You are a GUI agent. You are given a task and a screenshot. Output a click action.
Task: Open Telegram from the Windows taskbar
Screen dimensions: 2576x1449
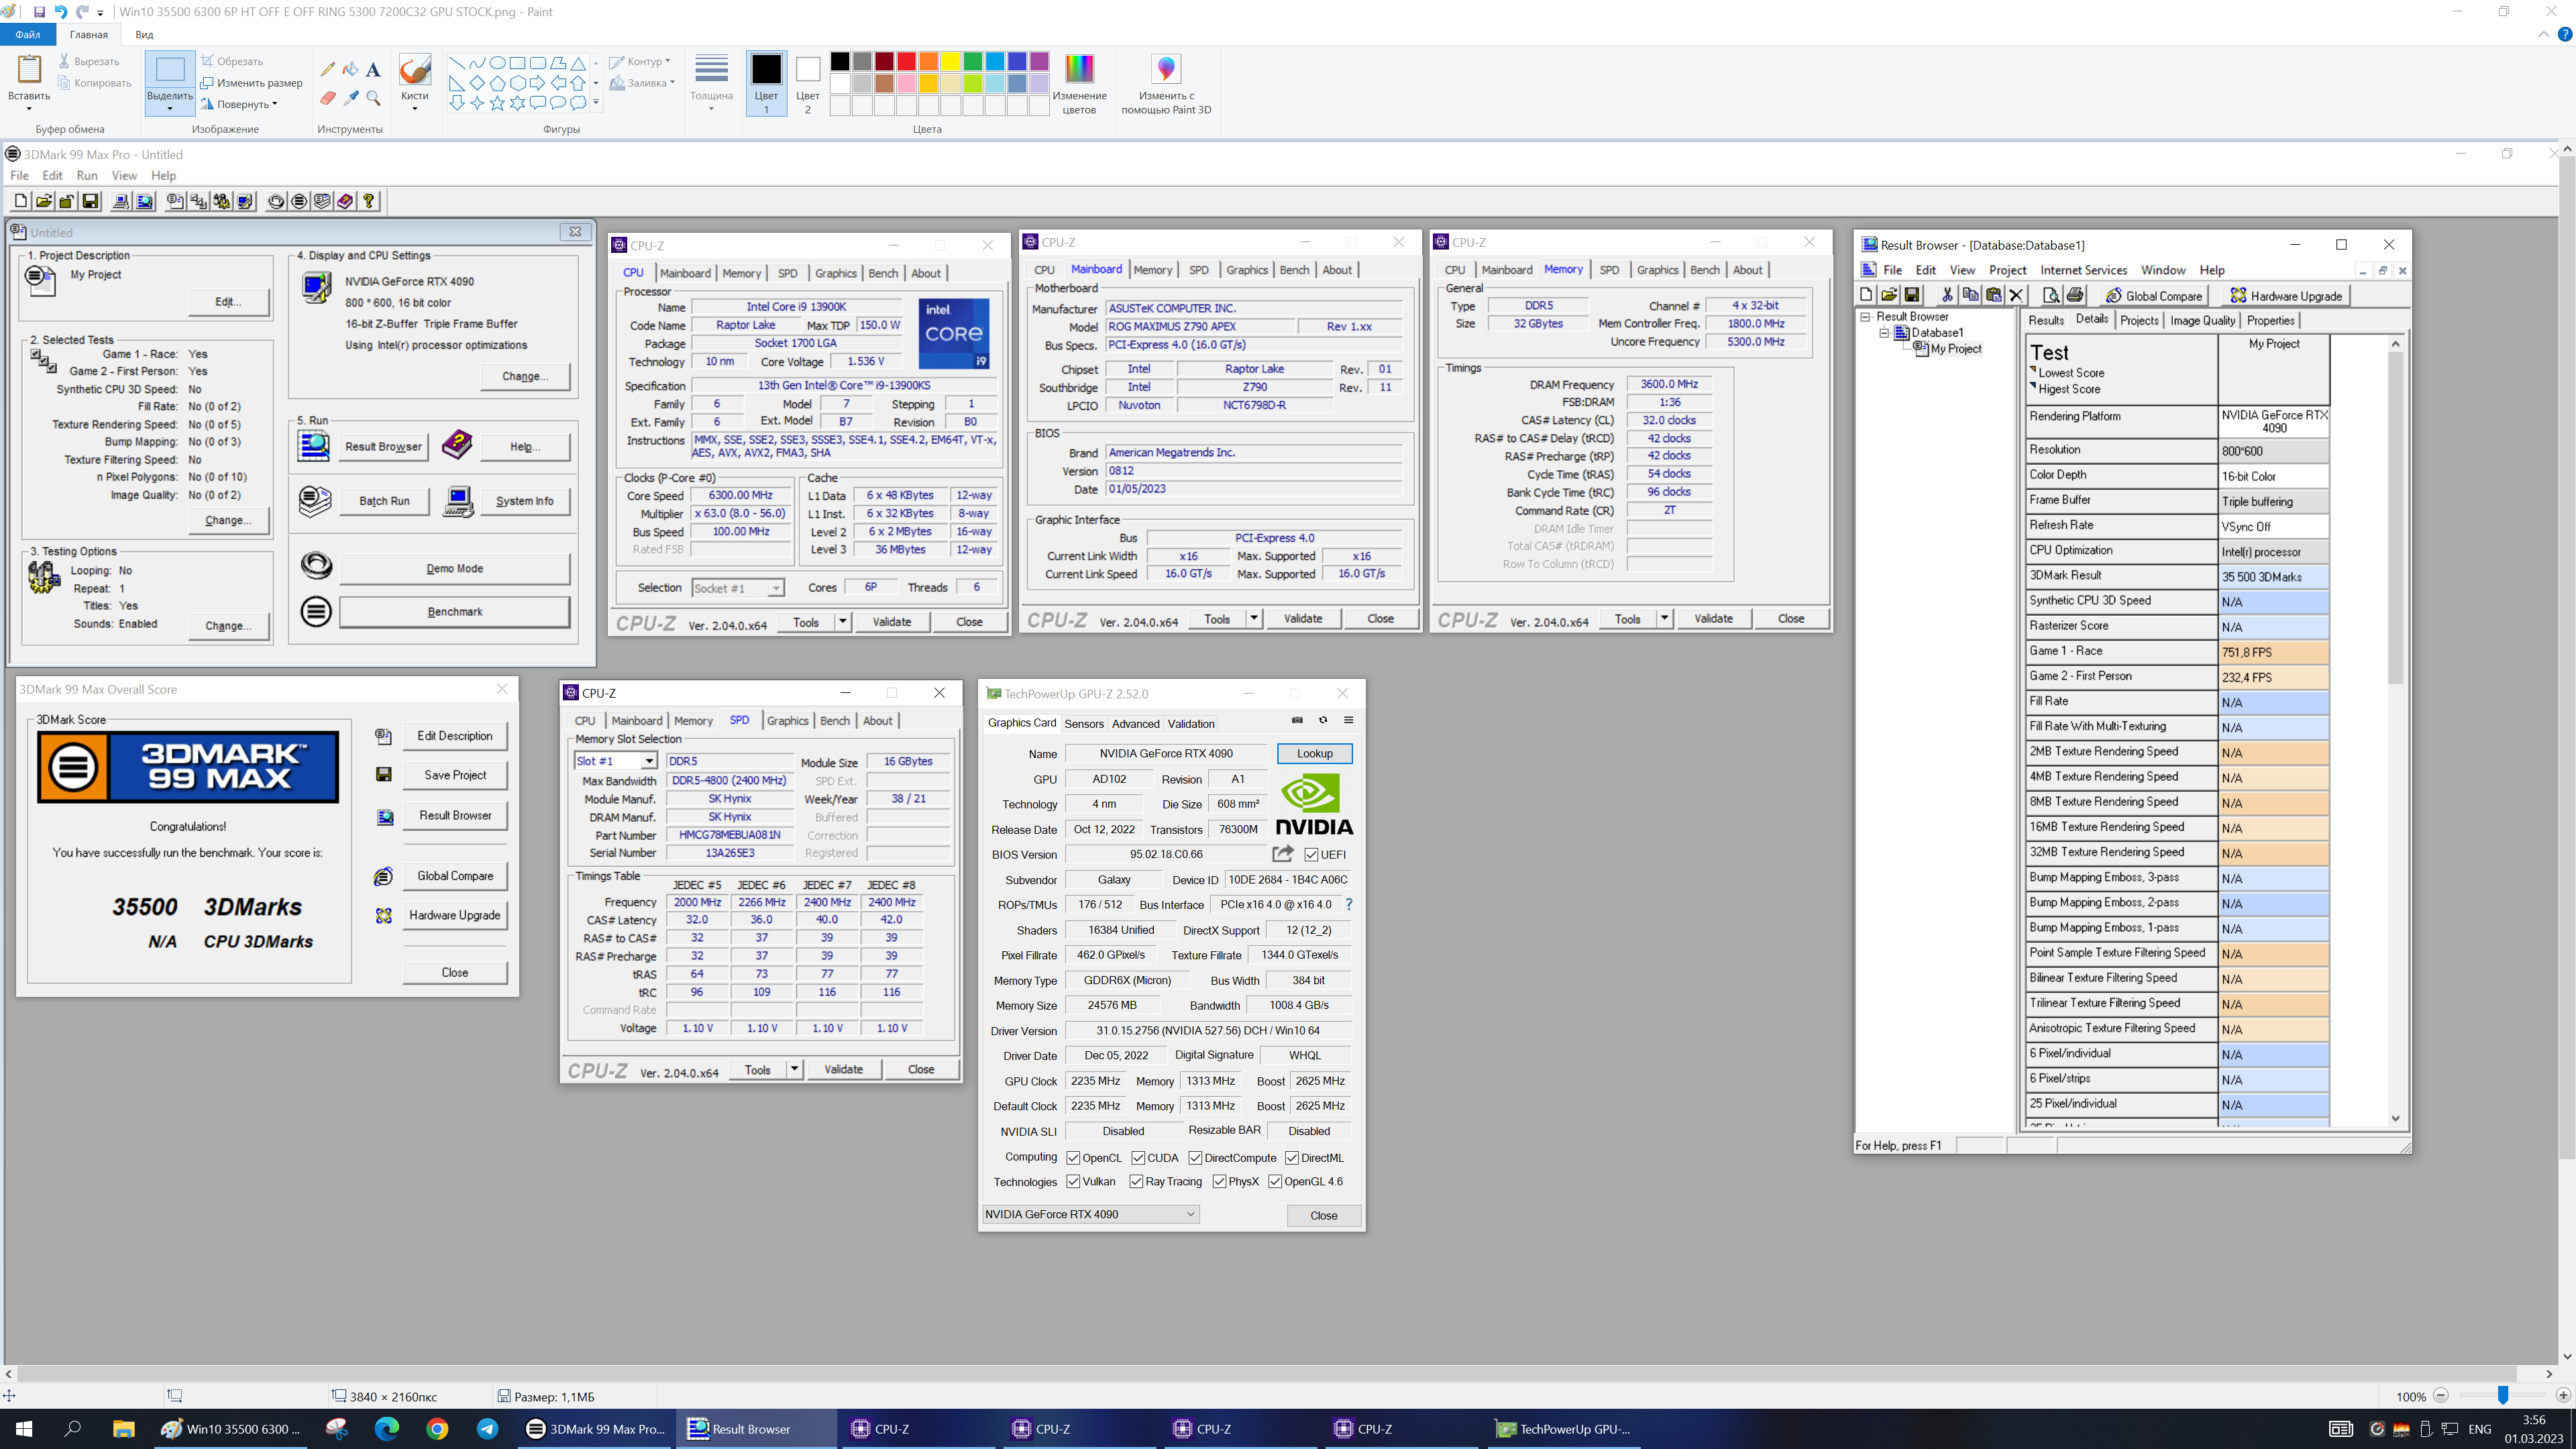(x=488, y=1429)
